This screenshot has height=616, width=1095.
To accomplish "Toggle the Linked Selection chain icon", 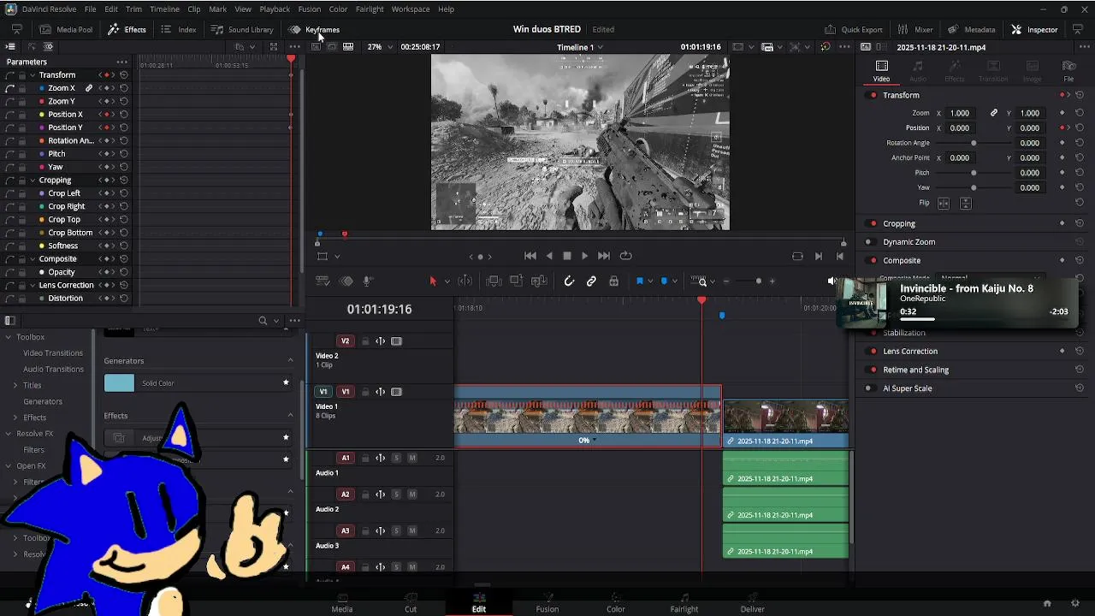I will [591, 281].
